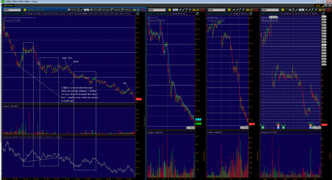Screen dimensions: 332x180
Task: Click the Comparison (BAR, SPY) label
Action: [13, 137]
